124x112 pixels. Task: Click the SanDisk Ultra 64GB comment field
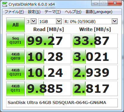[62, 103]
